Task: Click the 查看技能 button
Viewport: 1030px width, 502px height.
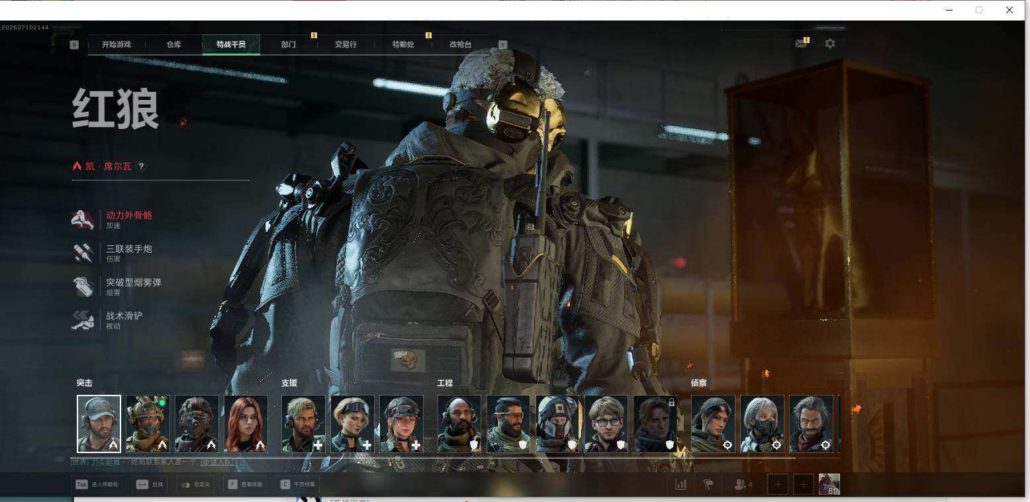Action: (x=245, y=484)
